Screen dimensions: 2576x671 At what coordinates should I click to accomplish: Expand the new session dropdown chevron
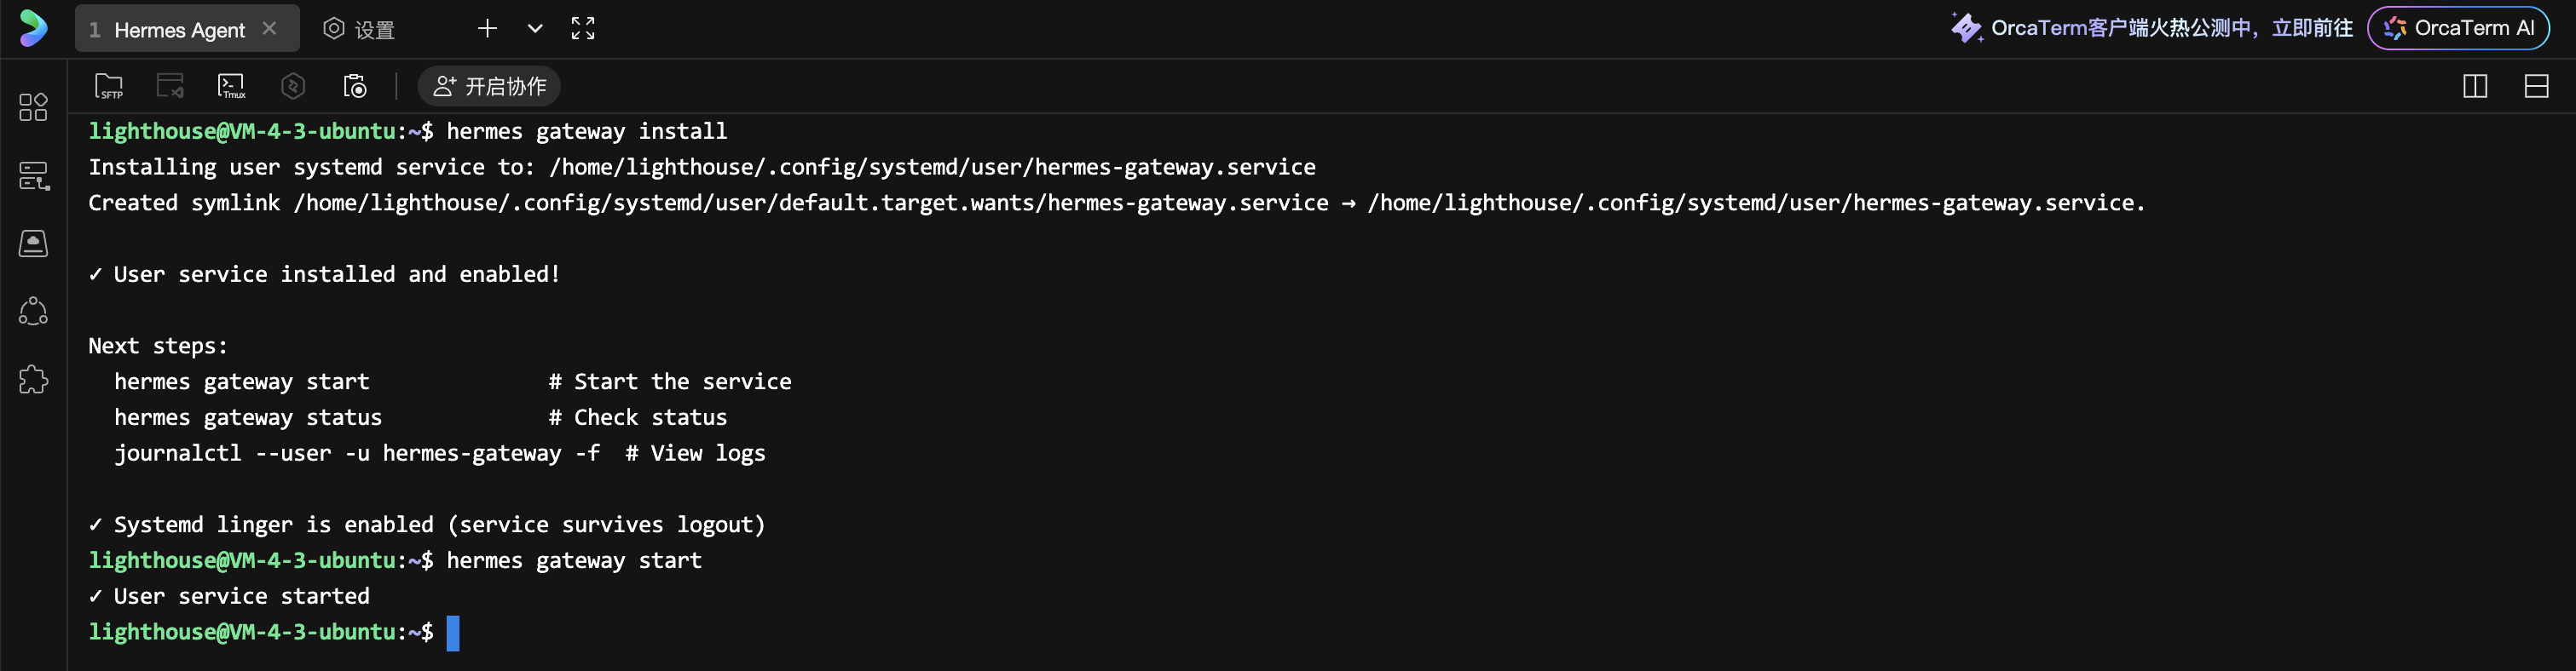click(535, 28)
